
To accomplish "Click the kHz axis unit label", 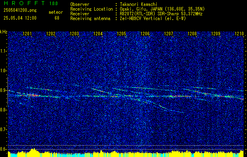I will pos(4,32).
